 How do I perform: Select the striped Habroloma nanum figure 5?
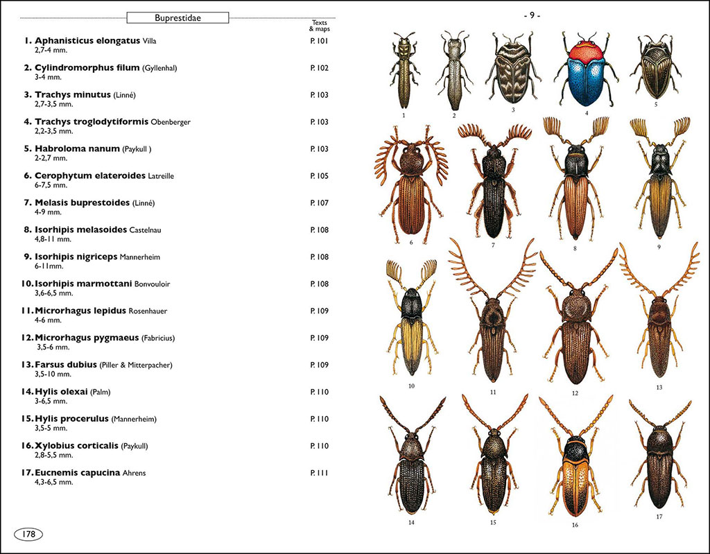pos(655,69)
